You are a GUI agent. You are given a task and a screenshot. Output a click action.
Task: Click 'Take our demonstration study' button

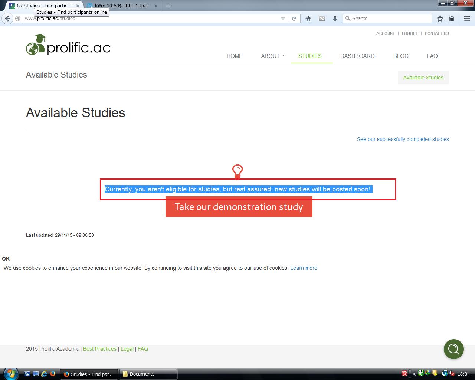[x=239, y=207]
